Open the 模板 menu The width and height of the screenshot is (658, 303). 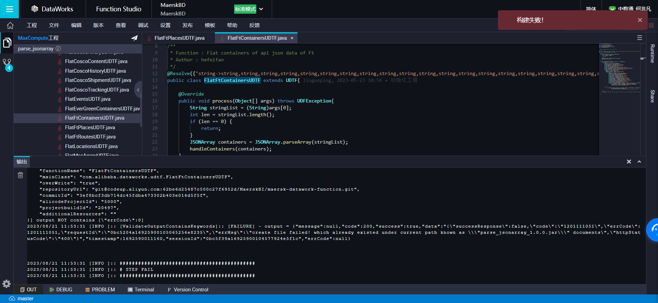(210, 25)
